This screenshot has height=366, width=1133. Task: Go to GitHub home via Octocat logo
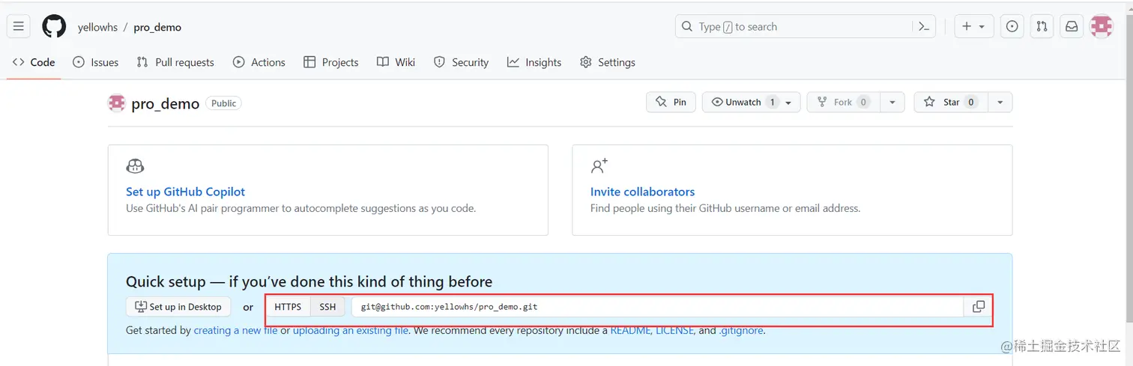pyautogui.click(x=54, y=26)
